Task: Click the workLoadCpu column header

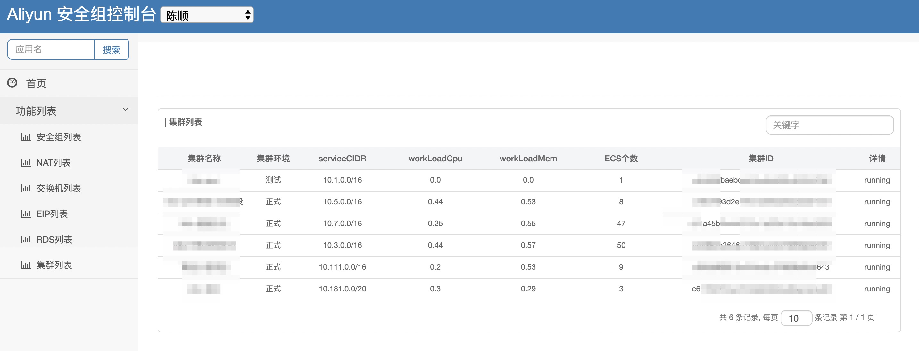Action: coord(435,159)
